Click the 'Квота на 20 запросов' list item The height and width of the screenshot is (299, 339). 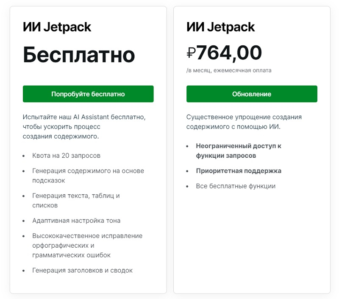click(x=66, y=156)
